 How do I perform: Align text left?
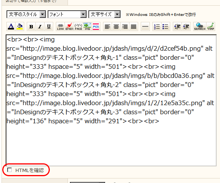[108, 26]
